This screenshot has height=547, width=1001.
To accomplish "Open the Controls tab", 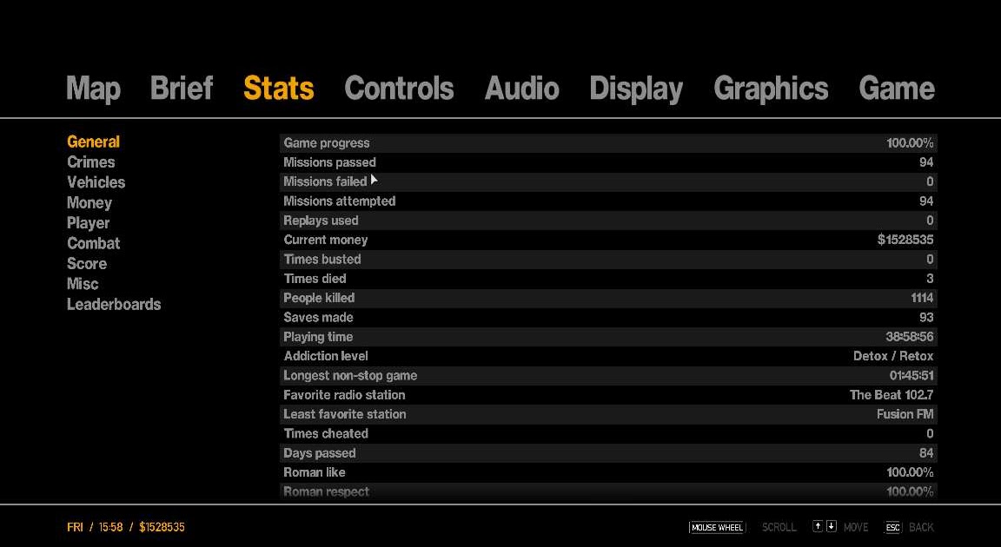I will [399, 88].
